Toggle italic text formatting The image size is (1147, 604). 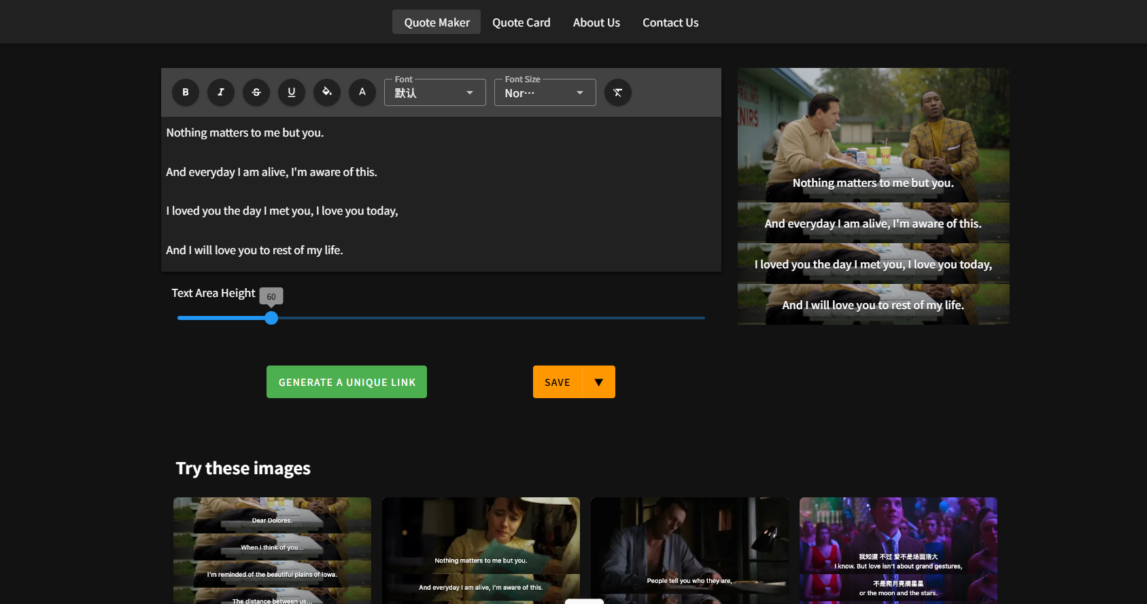(x=221, y=92)
